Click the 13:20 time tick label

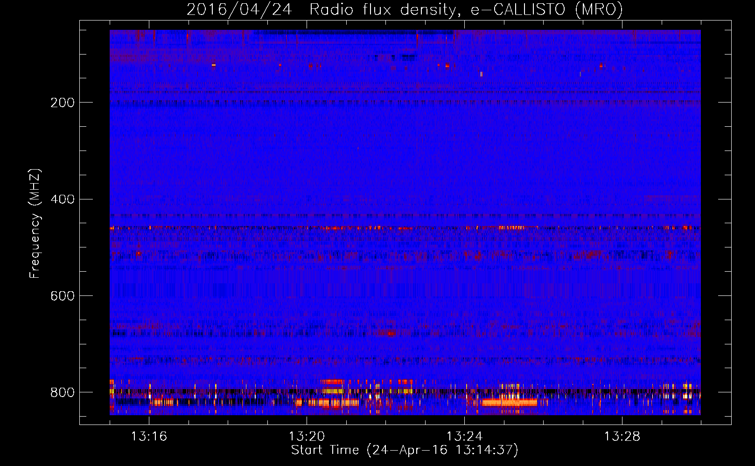point(307,437)
